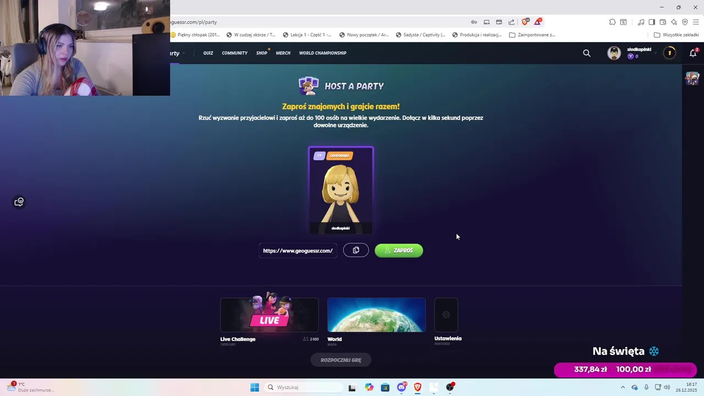Toggle the browser sidebar panel icon
Screen dimensions: 704x396
pos(652,22)
